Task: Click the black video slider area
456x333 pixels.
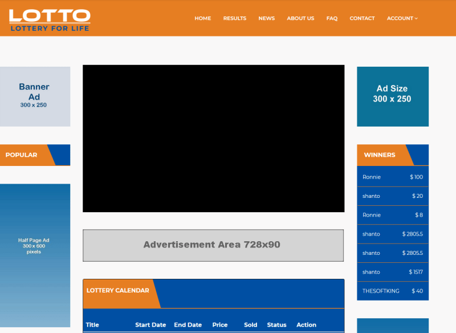Action: pos(213,139)
